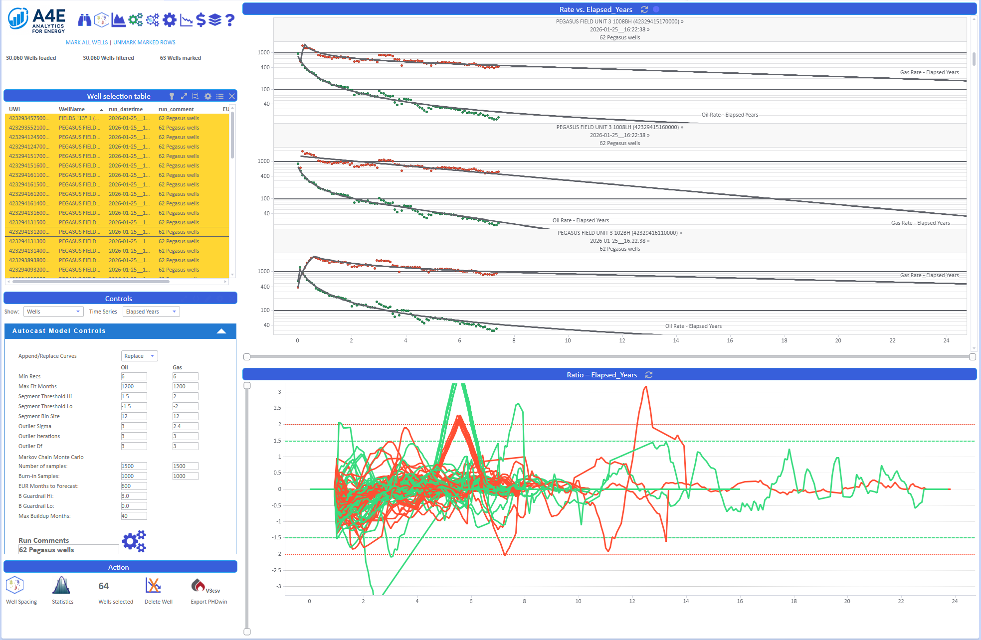Open the Time Series Elapsed Years dropdown

pyautogui.click(x=151, y=311)
